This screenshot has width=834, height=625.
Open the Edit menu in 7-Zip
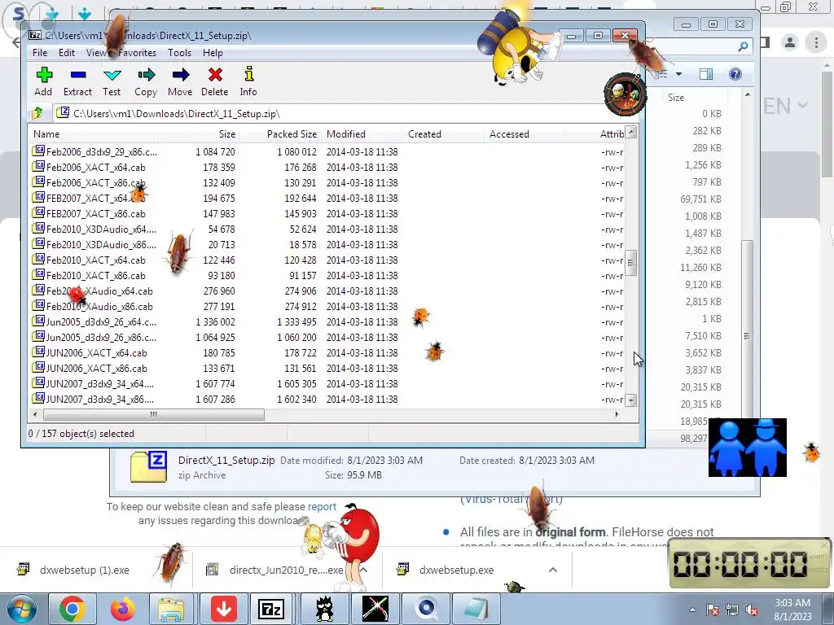[x=67, y=53]
